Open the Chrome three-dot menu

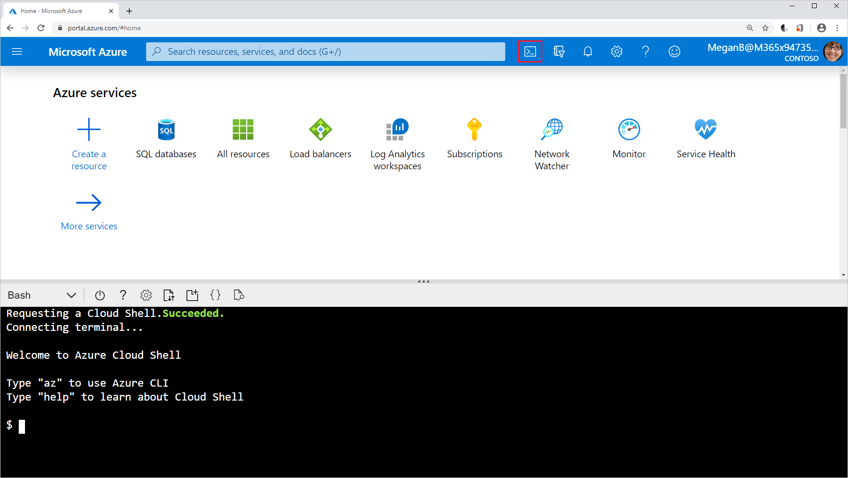click(837, 28)
